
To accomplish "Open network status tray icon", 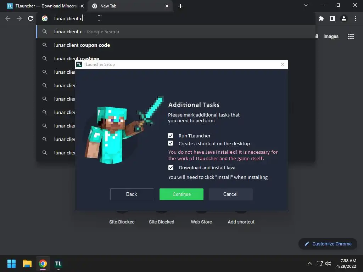I will (x=320, y=263).
